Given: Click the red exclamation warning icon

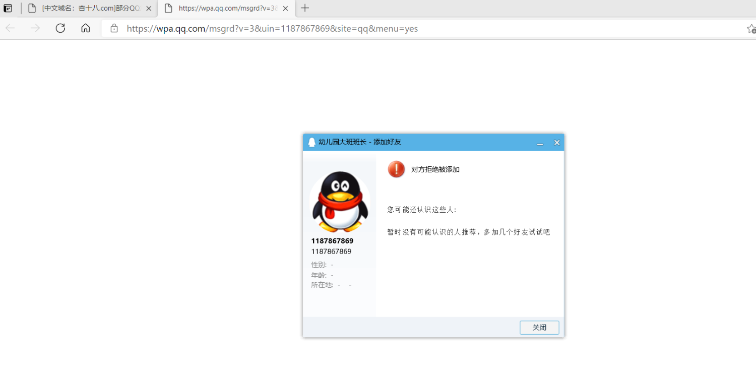Looking at the screenshot, I should tap(396, 169).
